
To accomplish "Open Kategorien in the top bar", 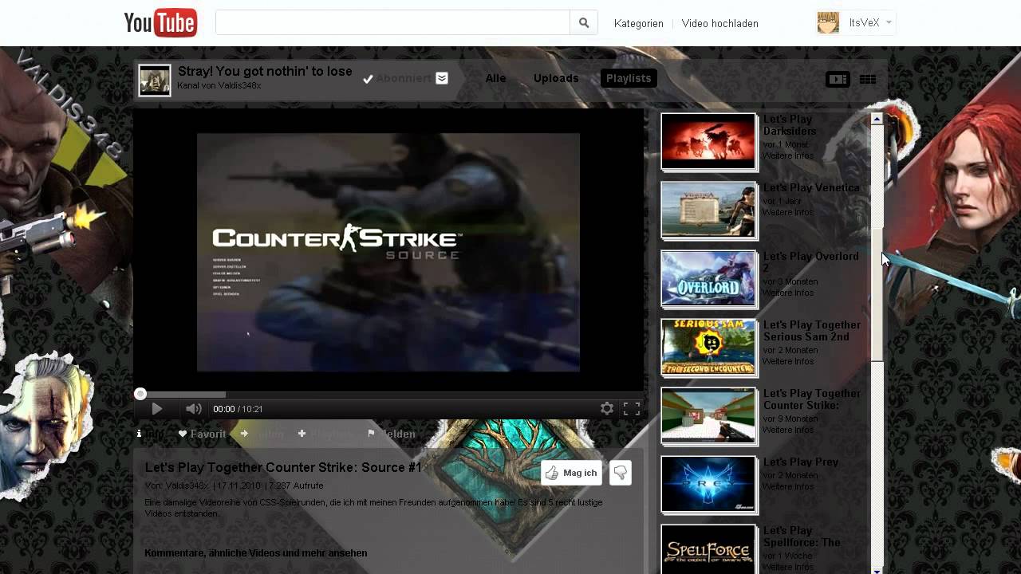I will [639, 23].
